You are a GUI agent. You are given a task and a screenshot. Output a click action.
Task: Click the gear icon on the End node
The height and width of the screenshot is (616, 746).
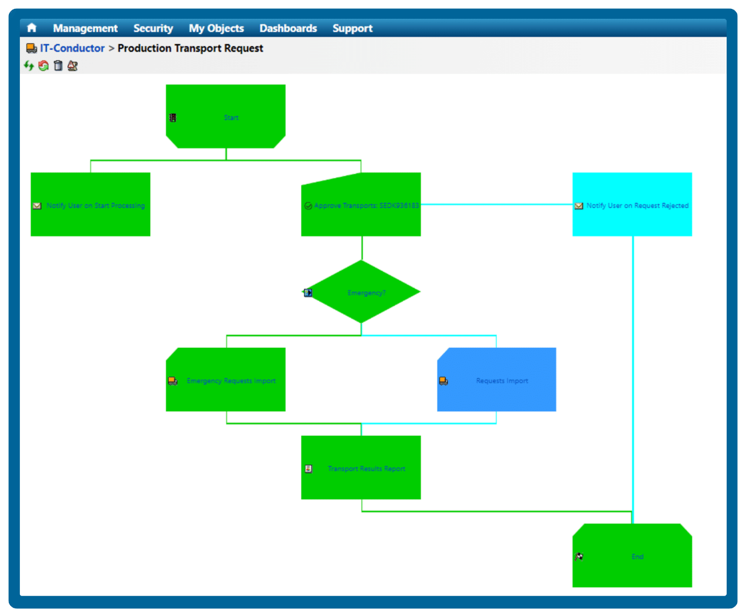pyautogui.click(x=579, y=556)
